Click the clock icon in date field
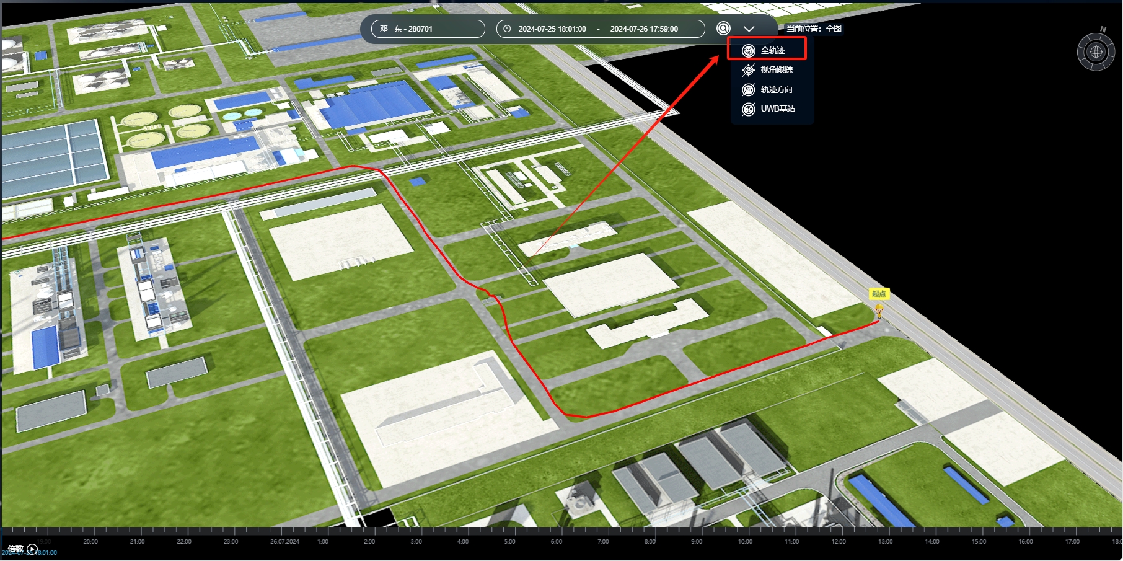 507,29
